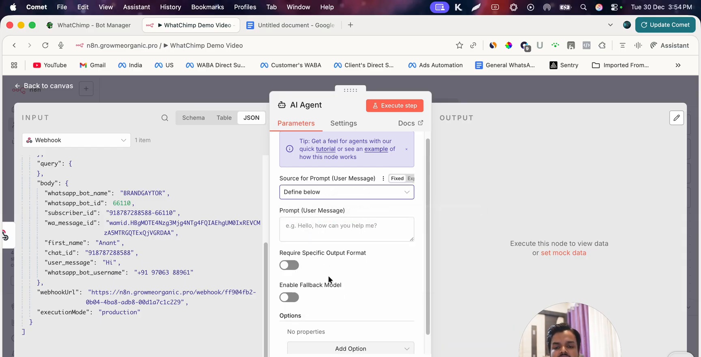Open the browser tab list chevron
701x357 pixels.
tap(611, 25)
